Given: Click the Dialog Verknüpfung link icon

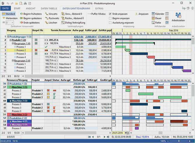Looking at the screenshot, I should point(63,23).
